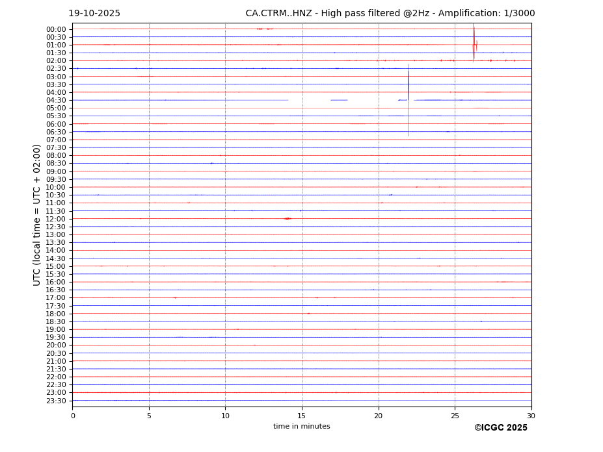Select the 00:00 time row label
The image size is (603, 452).
tap(56, 29)
